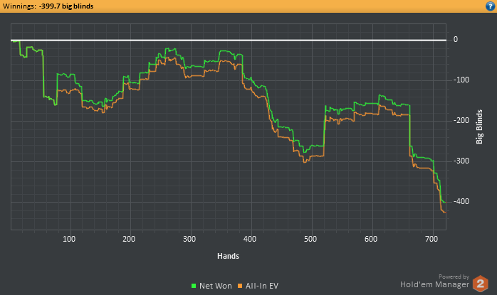
Task: Click the 700 hands axis label
Action: point(431,239)
